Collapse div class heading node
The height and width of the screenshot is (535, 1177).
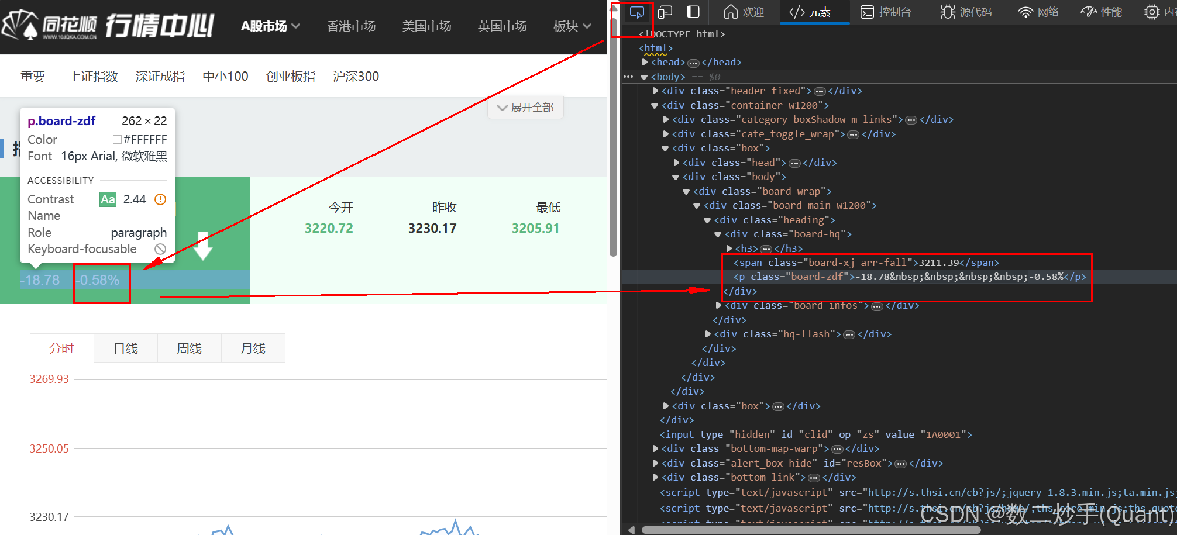707,220
